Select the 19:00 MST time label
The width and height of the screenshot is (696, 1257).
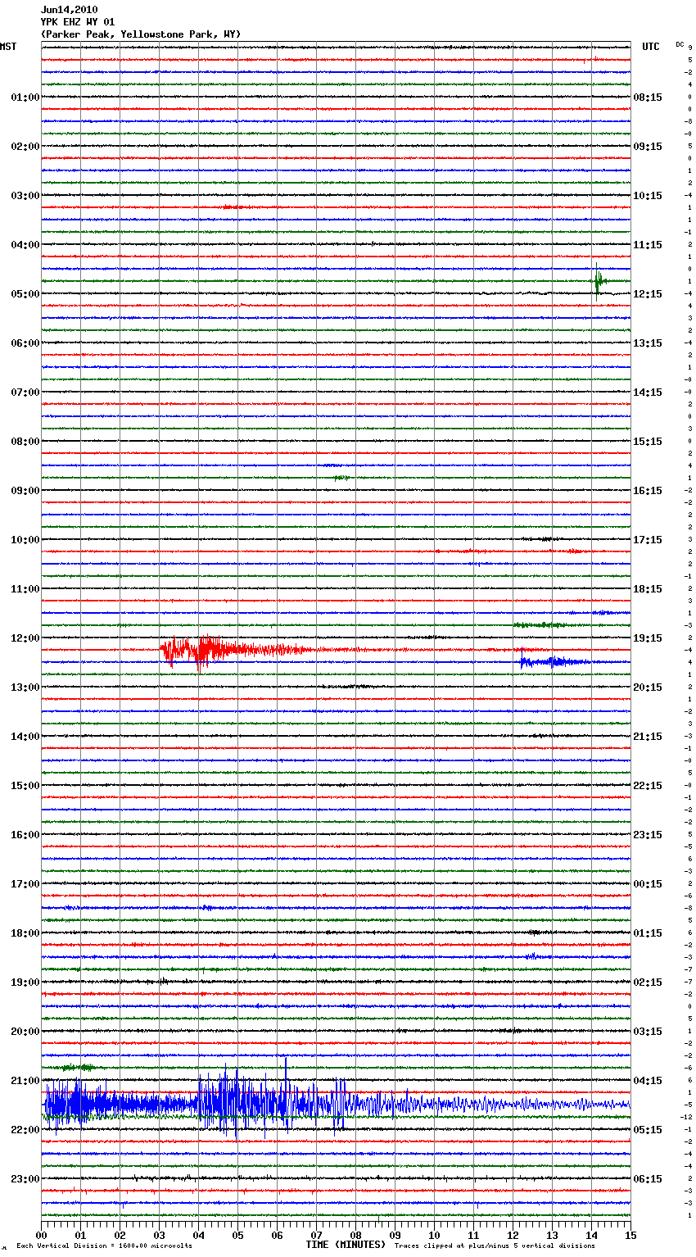(25, 982)
